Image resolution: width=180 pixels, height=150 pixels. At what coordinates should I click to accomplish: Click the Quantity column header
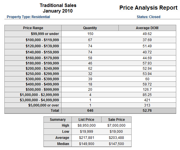[x=90, y=28]
